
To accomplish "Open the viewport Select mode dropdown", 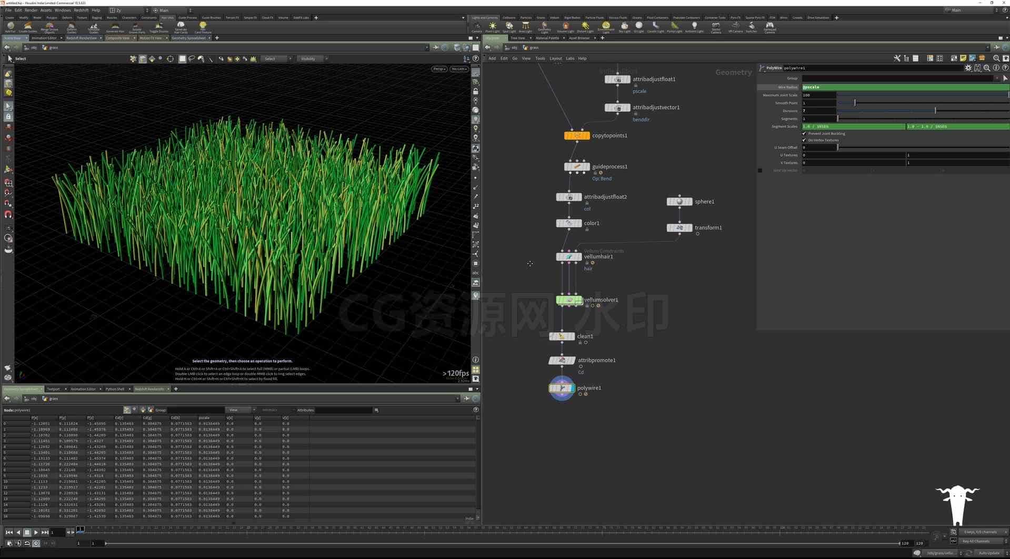I will coord(277,59).
